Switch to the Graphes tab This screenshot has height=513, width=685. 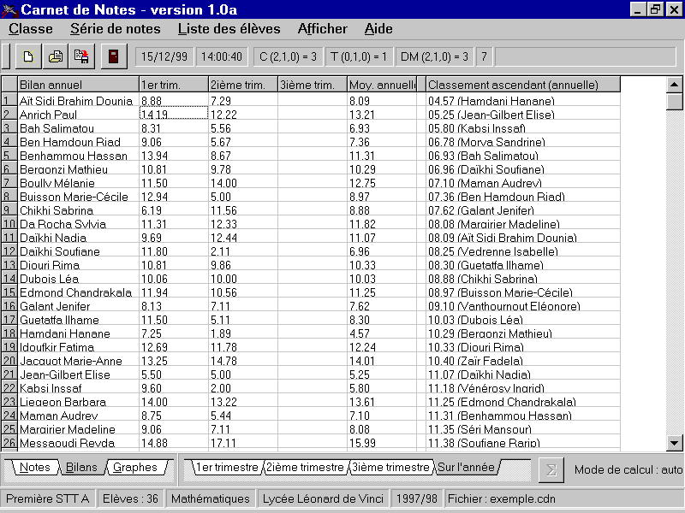pyautogui.click(x=135, y=468)
